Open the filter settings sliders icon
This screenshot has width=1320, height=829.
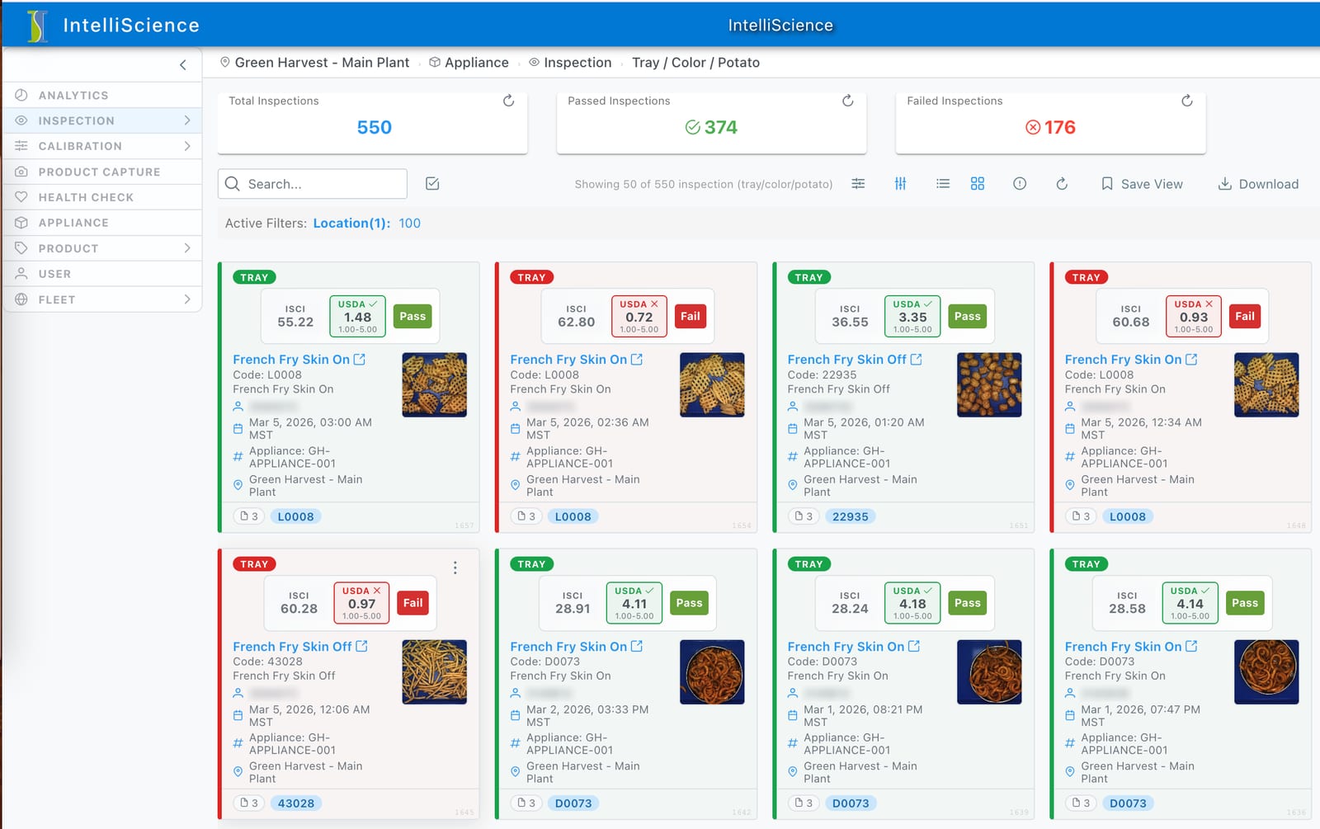858,184
